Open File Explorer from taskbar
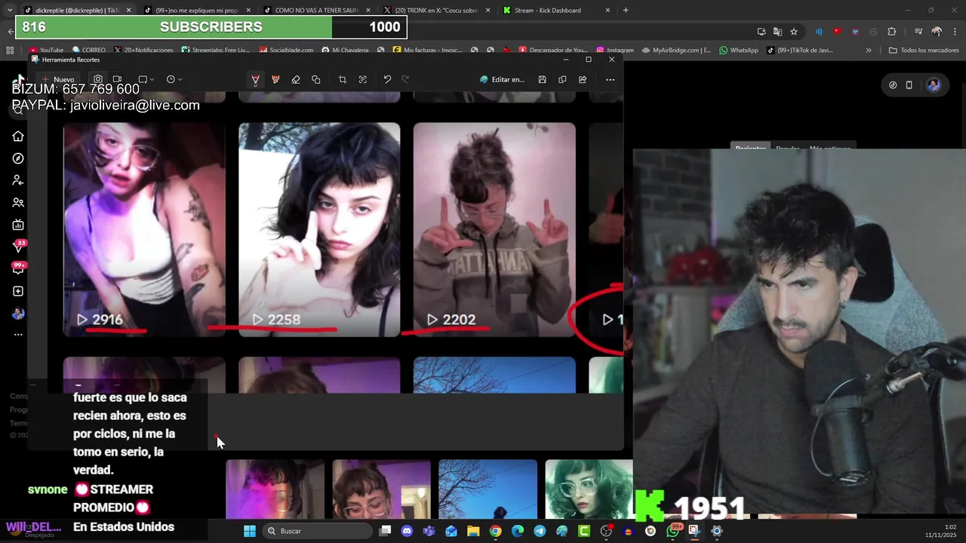Screen dimensions: 966x543 click(473, 531)
